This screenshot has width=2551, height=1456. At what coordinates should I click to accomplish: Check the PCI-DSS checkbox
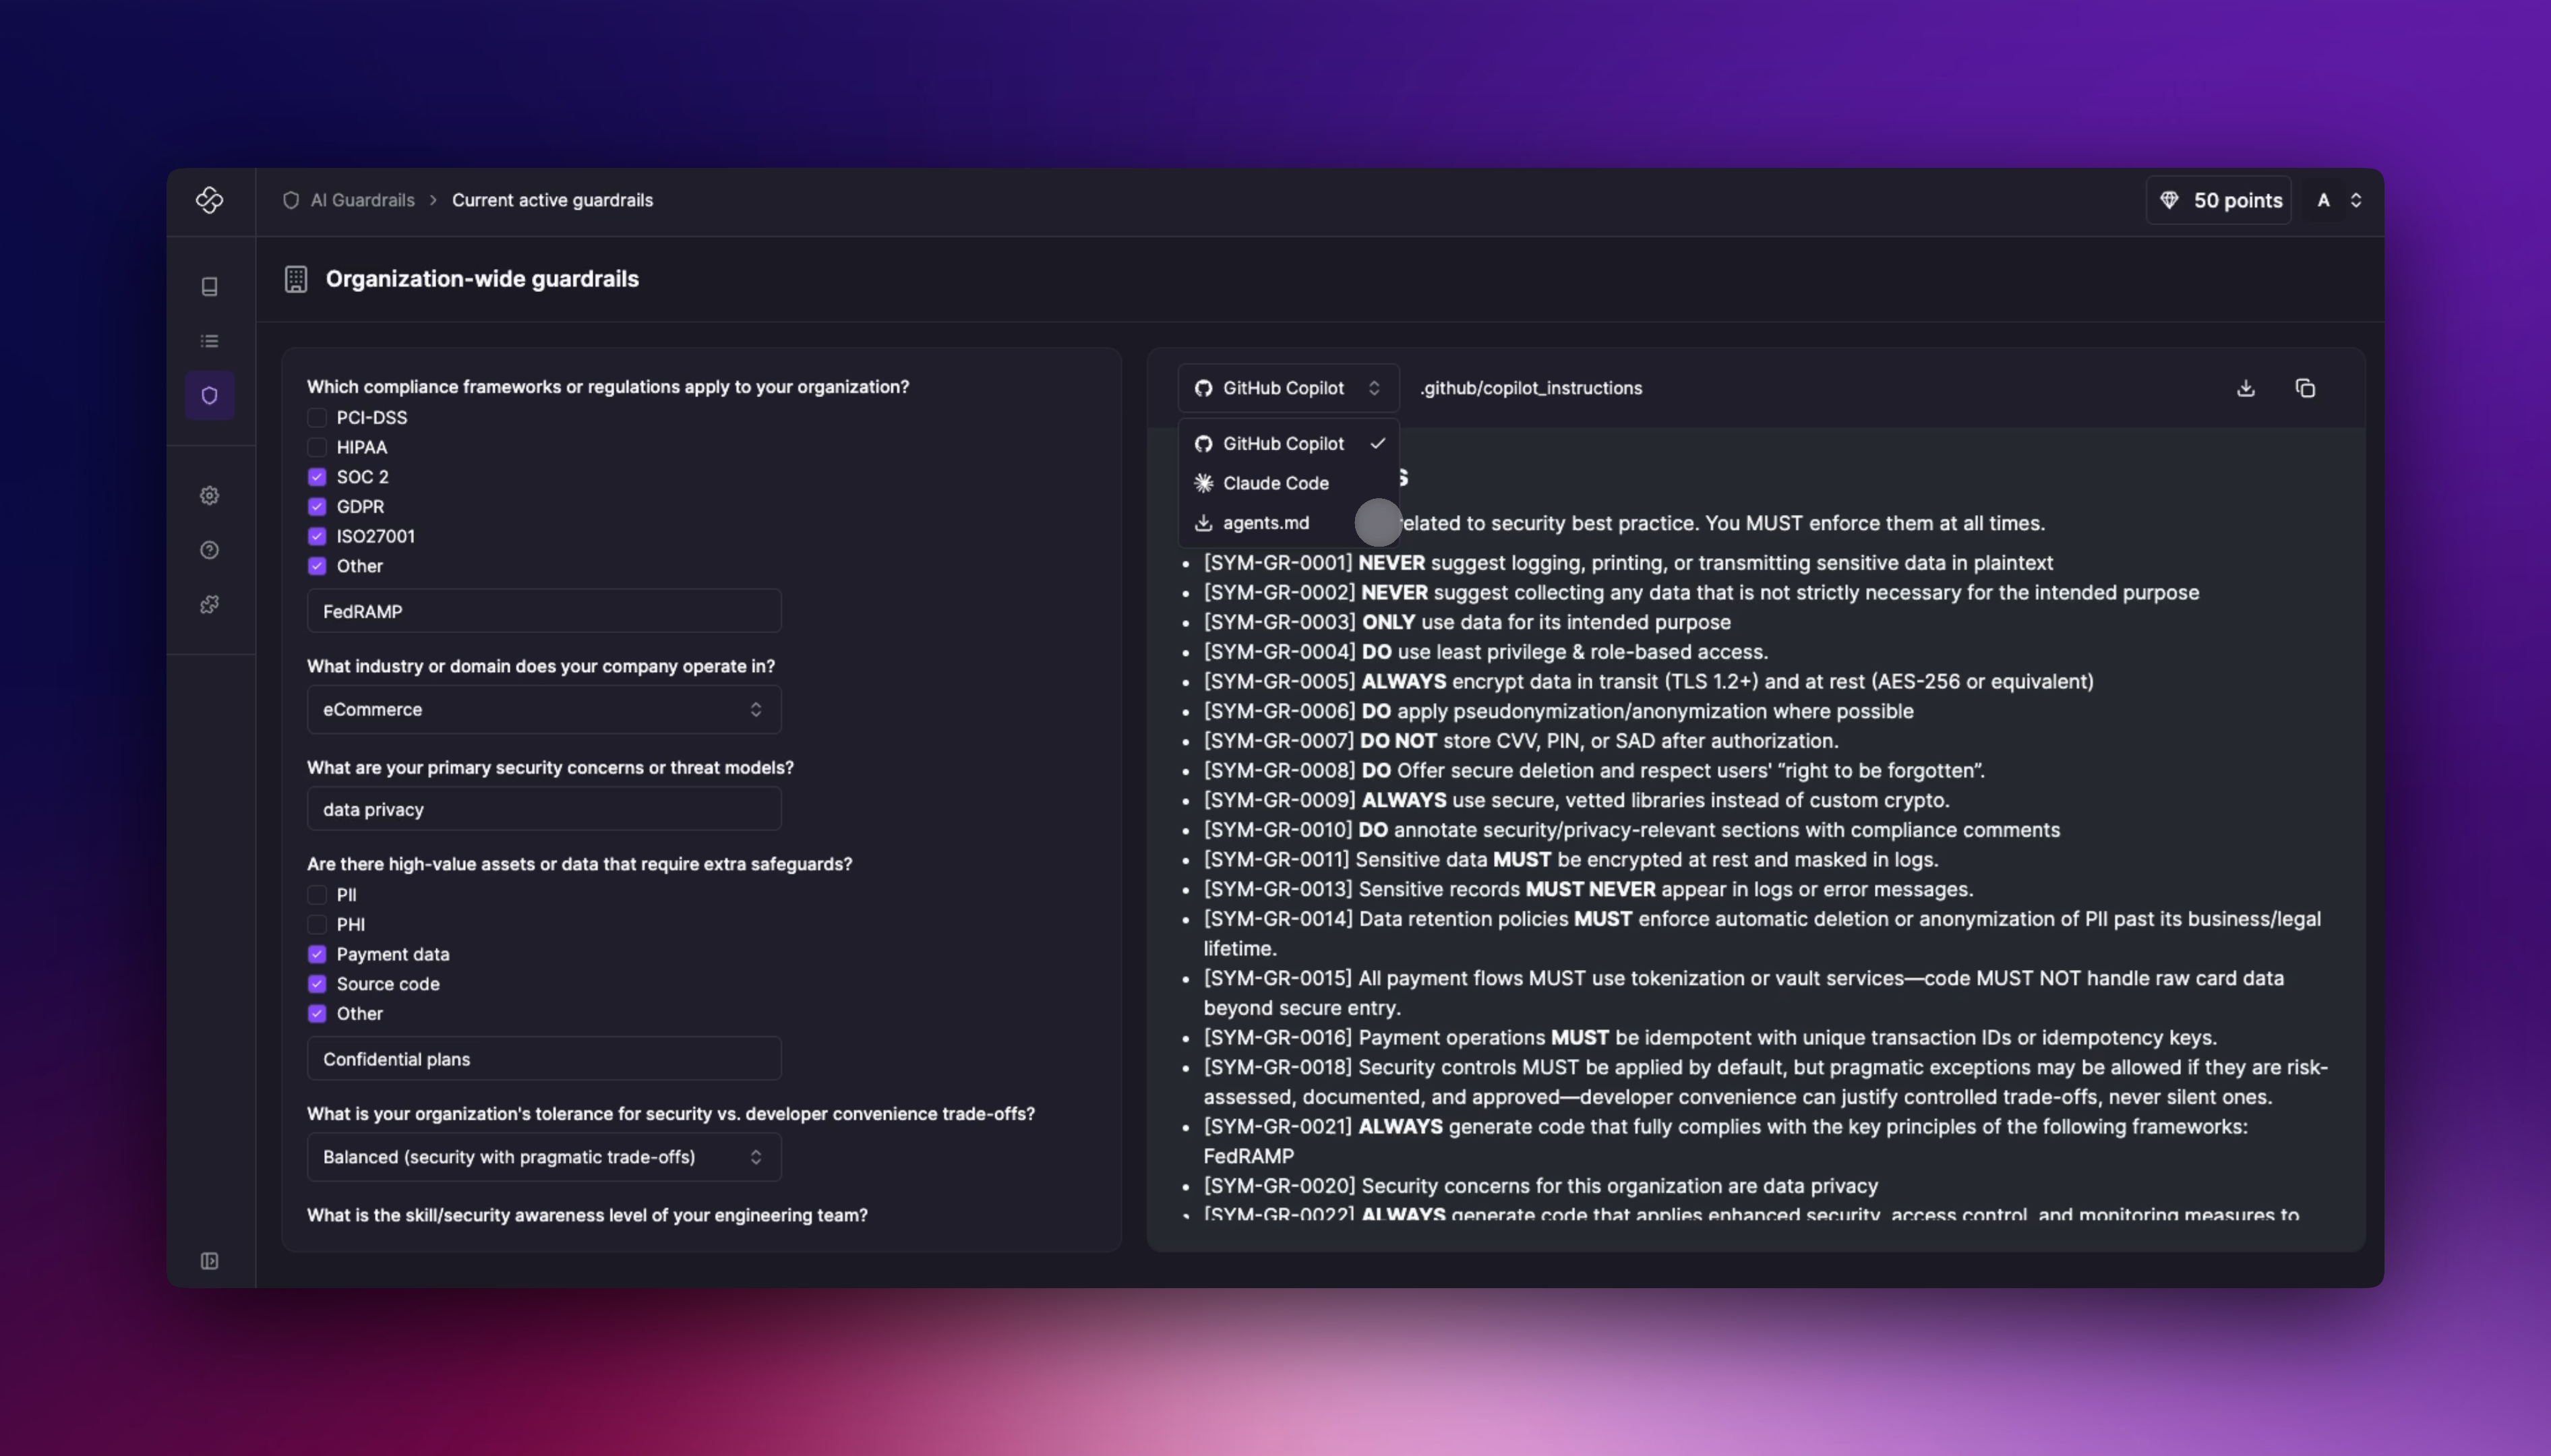pos(317,418)
